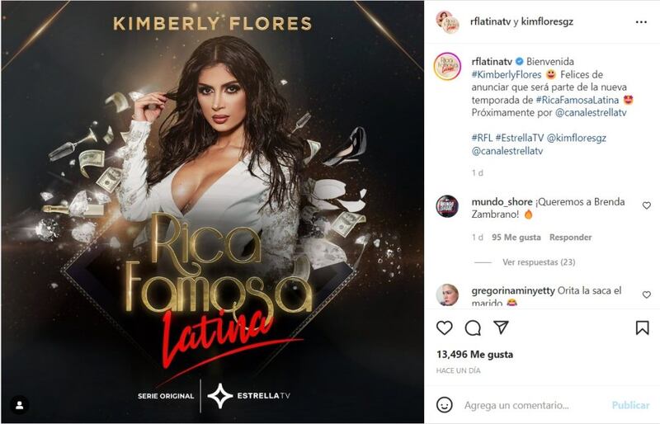The image size is (660, 424).
Task: Open the emoji picker smiley icon
Action: coord(445,405)
